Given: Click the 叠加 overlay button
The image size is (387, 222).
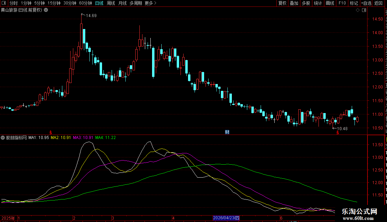Looking at the screenshot, I should click(x=294, y=3).
